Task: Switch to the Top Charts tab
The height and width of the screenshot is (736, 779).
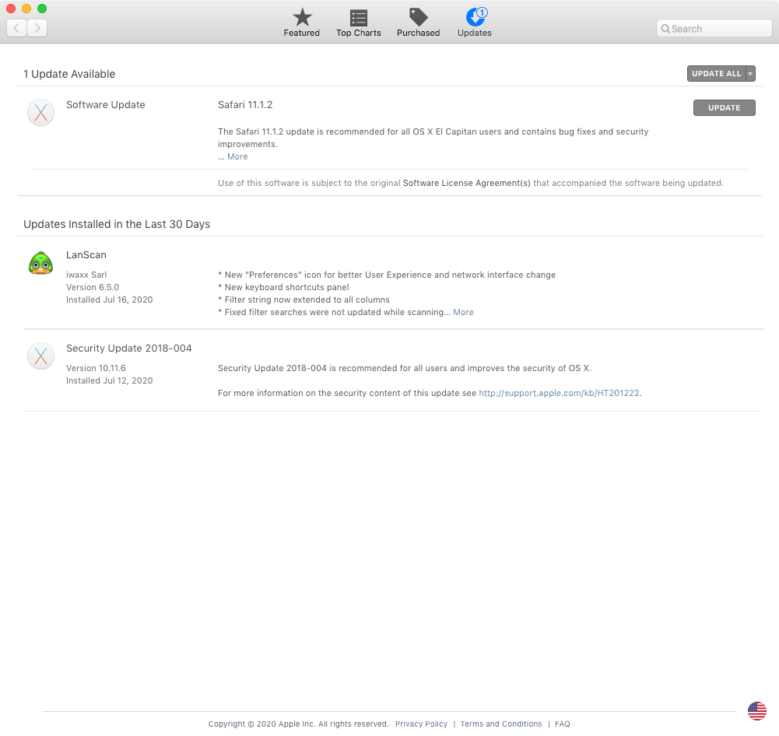Action: 358,23
